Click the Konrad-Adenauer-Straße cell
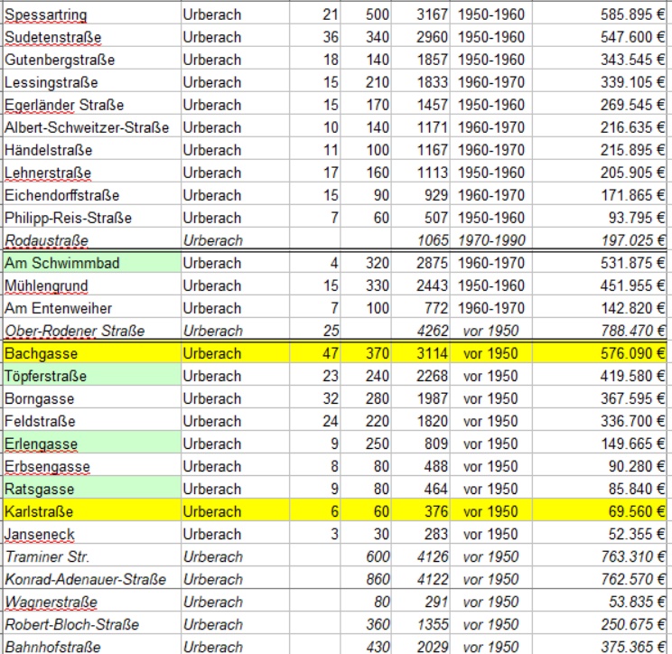Image resolution: width=672 pixels, height=654 pixels. coord(90,579)
